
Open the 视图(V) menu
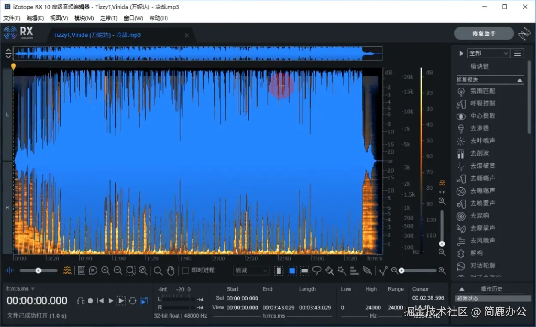(59, 18)
